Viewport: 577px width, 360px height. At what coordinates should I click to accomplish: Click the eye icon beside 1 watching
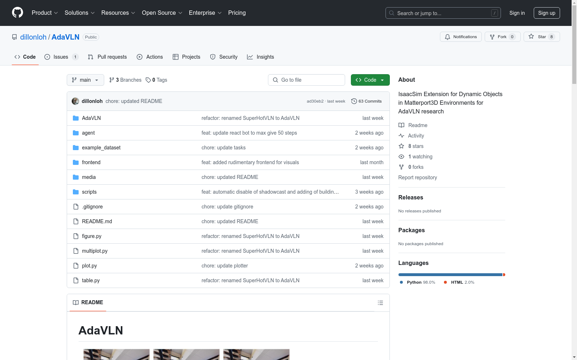tap(401, 157)
